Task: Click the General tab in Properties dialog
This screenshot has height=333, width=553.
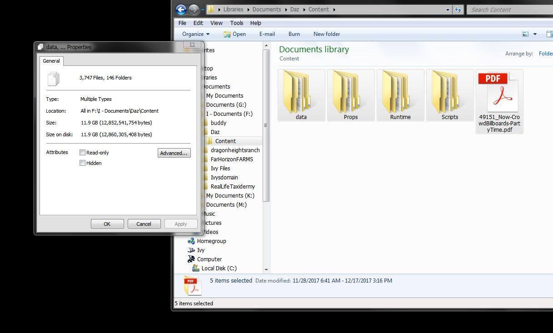Action: coord(51,61)
